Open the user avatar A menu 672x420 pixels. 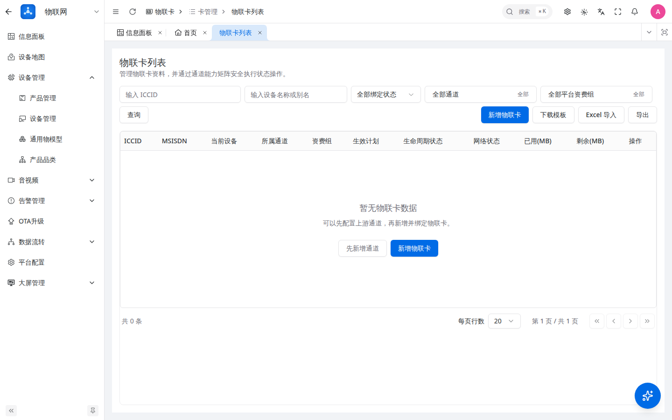(x=658, y=12)
